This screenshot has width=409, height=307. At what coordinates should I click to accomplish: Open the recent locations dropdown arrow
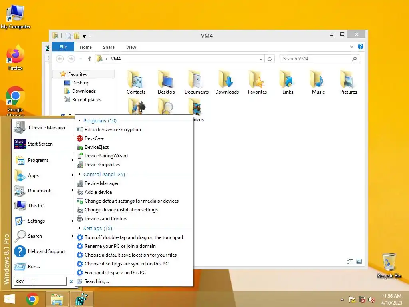(81, 59)
